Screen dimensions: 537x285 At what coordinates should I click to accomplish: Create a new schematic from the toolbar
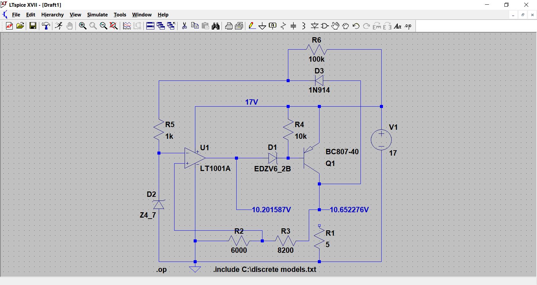point(9,26)
